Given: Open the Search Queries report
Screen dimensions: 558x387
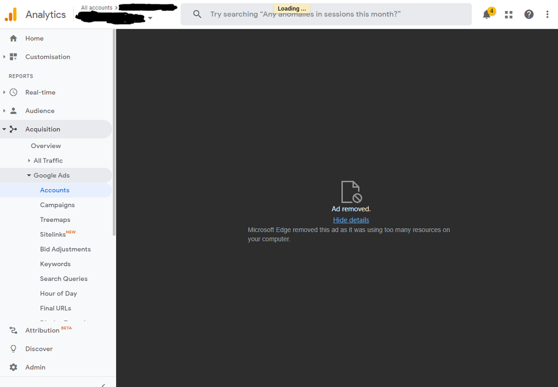Looking at the screenshot, I should [x=64, y=279].
